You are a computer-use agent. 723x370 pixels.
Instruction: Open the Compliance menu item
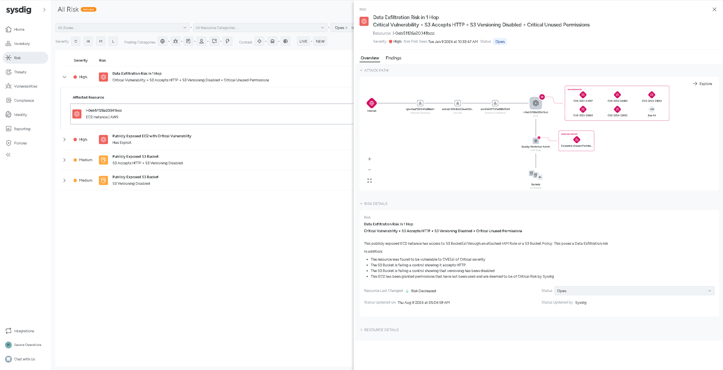tap(24, 100)
